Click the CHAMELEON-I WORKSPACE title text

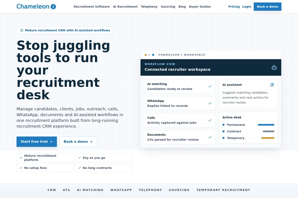[x=182, y=55]
